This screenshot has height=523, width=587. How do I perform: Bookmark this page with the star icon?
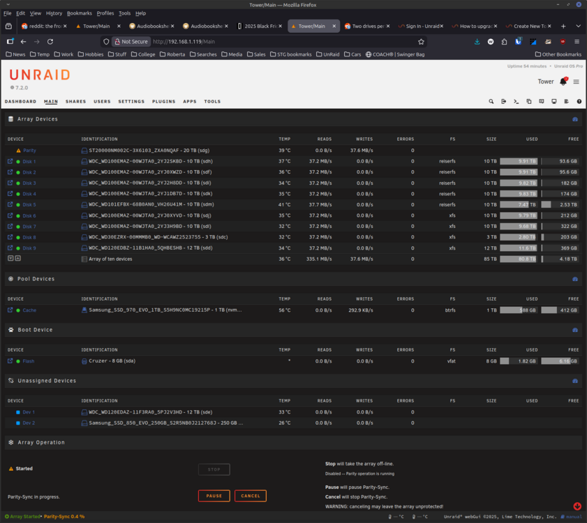pyautogui.click(x=421, y=42)
